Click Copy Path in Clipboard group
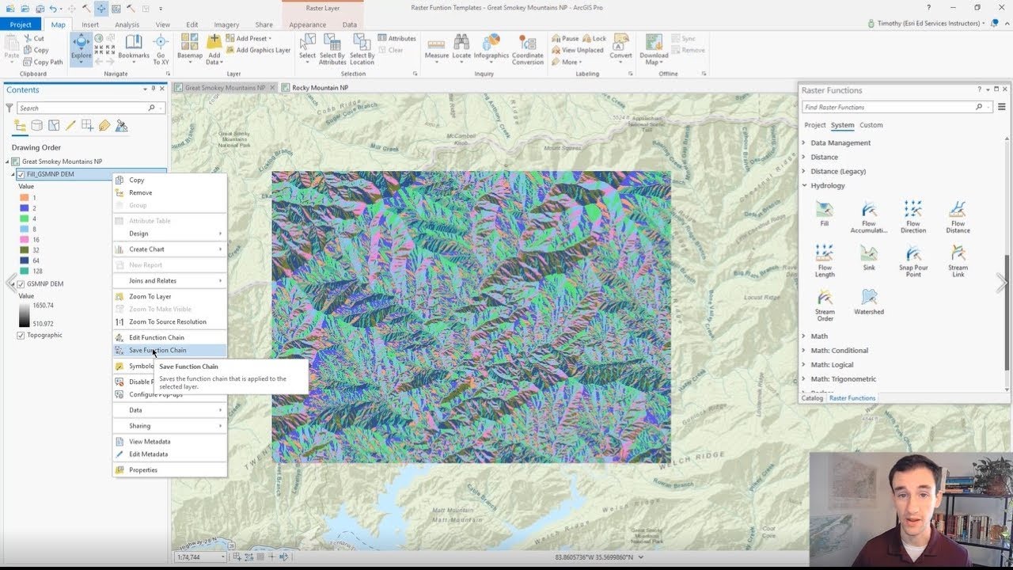1013x570 pixels. pyautogui.click(x=43, y=62)
